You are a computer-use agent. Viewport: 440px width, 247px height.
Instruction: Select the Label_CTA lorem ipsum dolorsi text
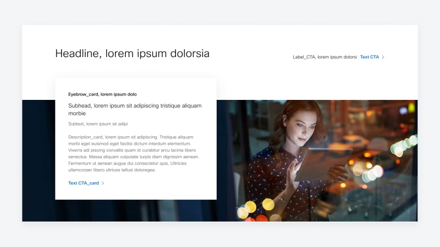[x=324, y=57]
